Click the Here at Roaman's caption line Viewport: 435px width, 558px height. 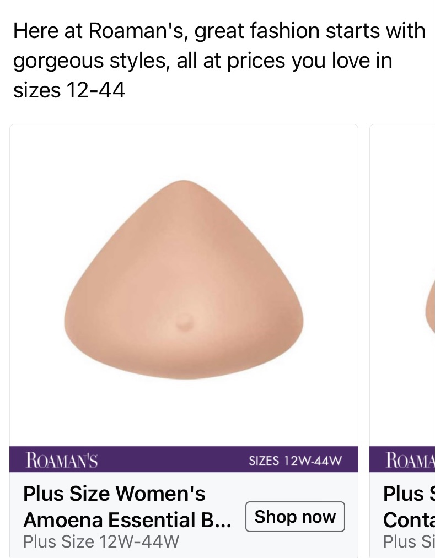click(x=219, y=31)
